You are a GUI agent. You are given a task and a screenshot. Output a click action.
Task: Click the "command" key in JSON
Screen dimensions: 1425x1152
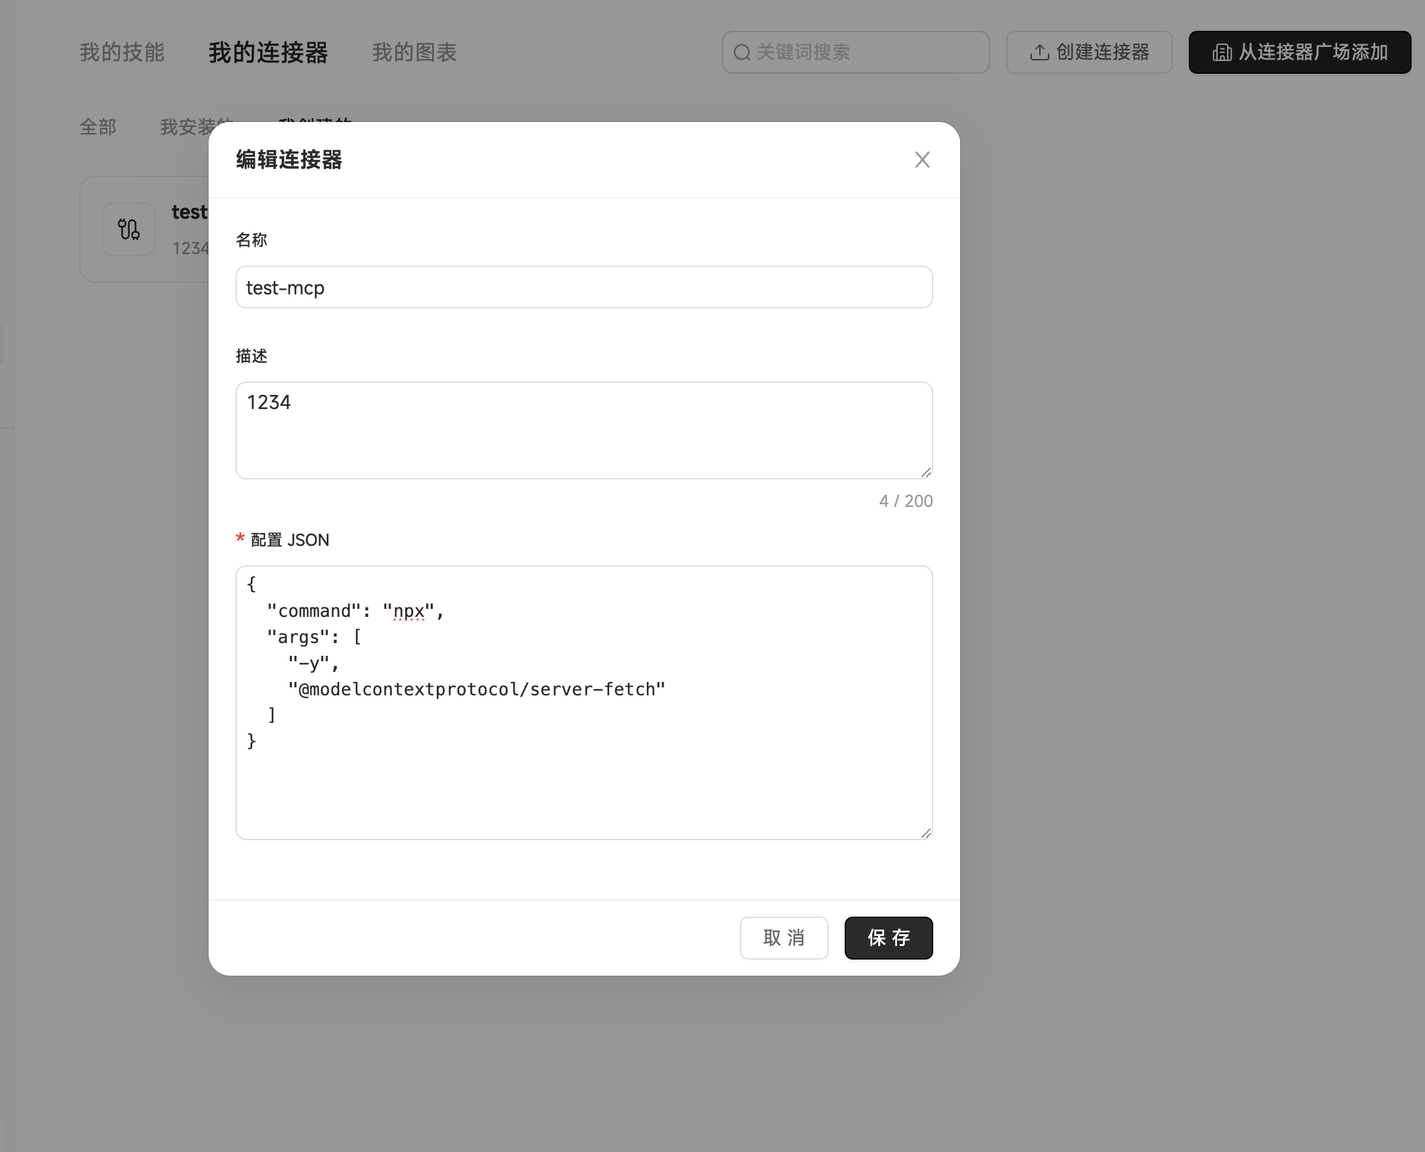click(314, 611)
